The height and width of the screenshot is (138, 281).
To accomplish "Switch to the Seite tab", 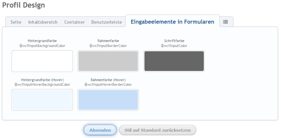I will click(x=16, y=22).
